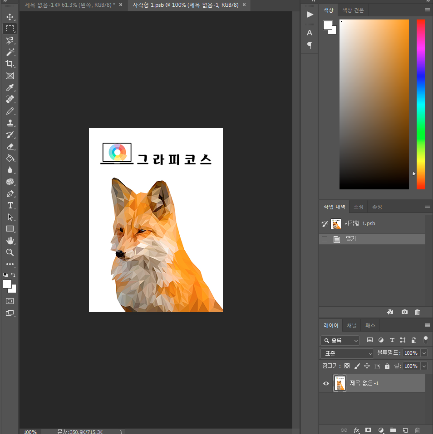Open the 종류 layer filter dropdown

340,340
